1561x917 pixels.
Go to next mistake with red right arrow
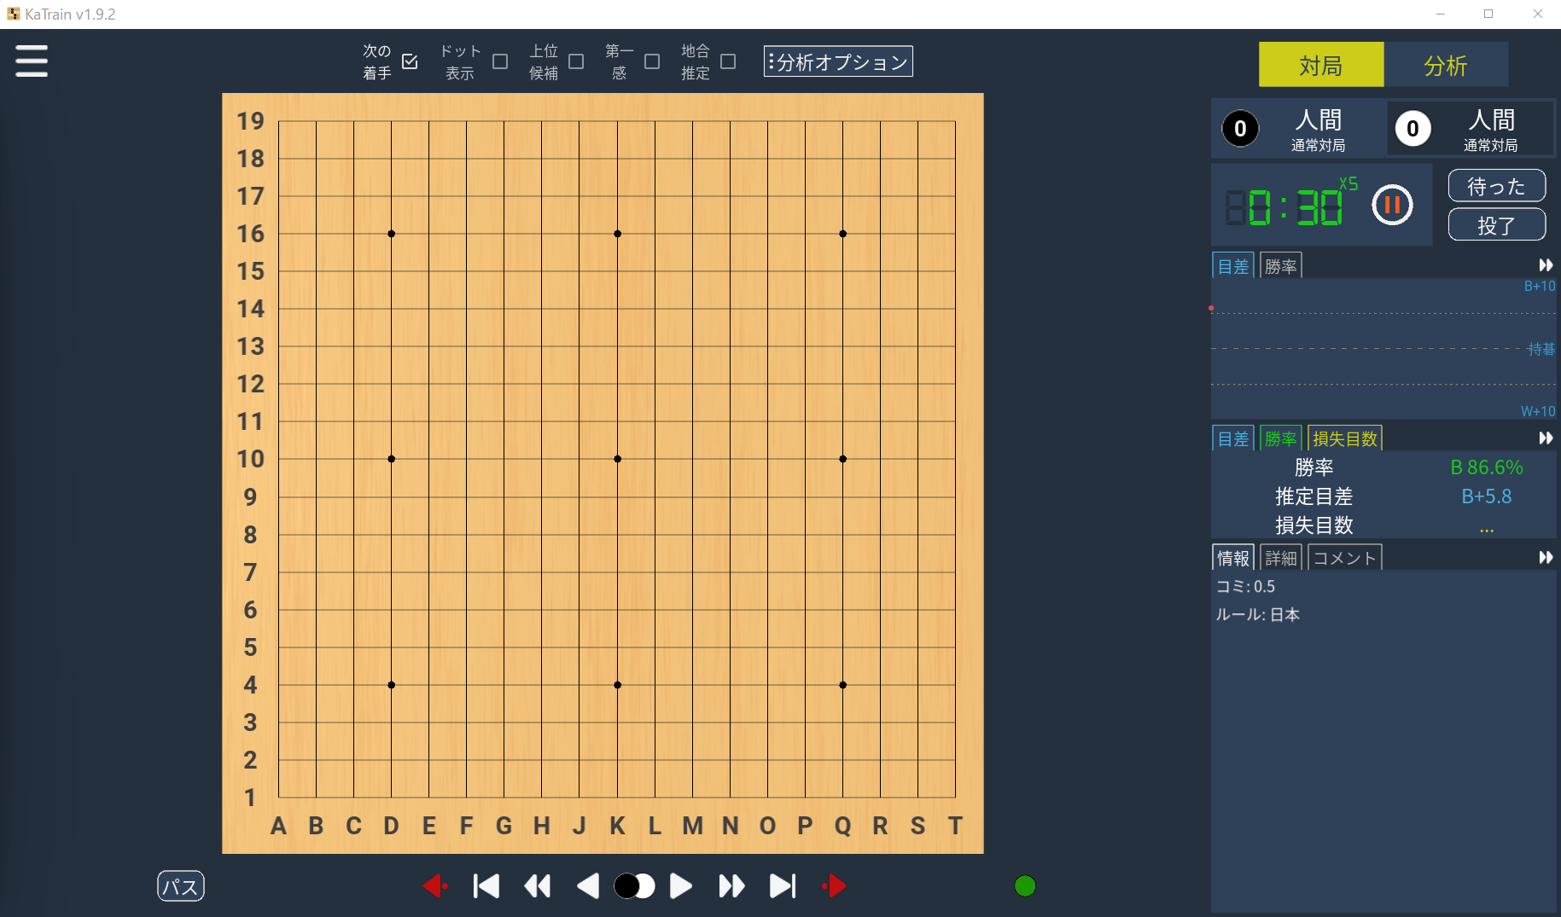834,886
